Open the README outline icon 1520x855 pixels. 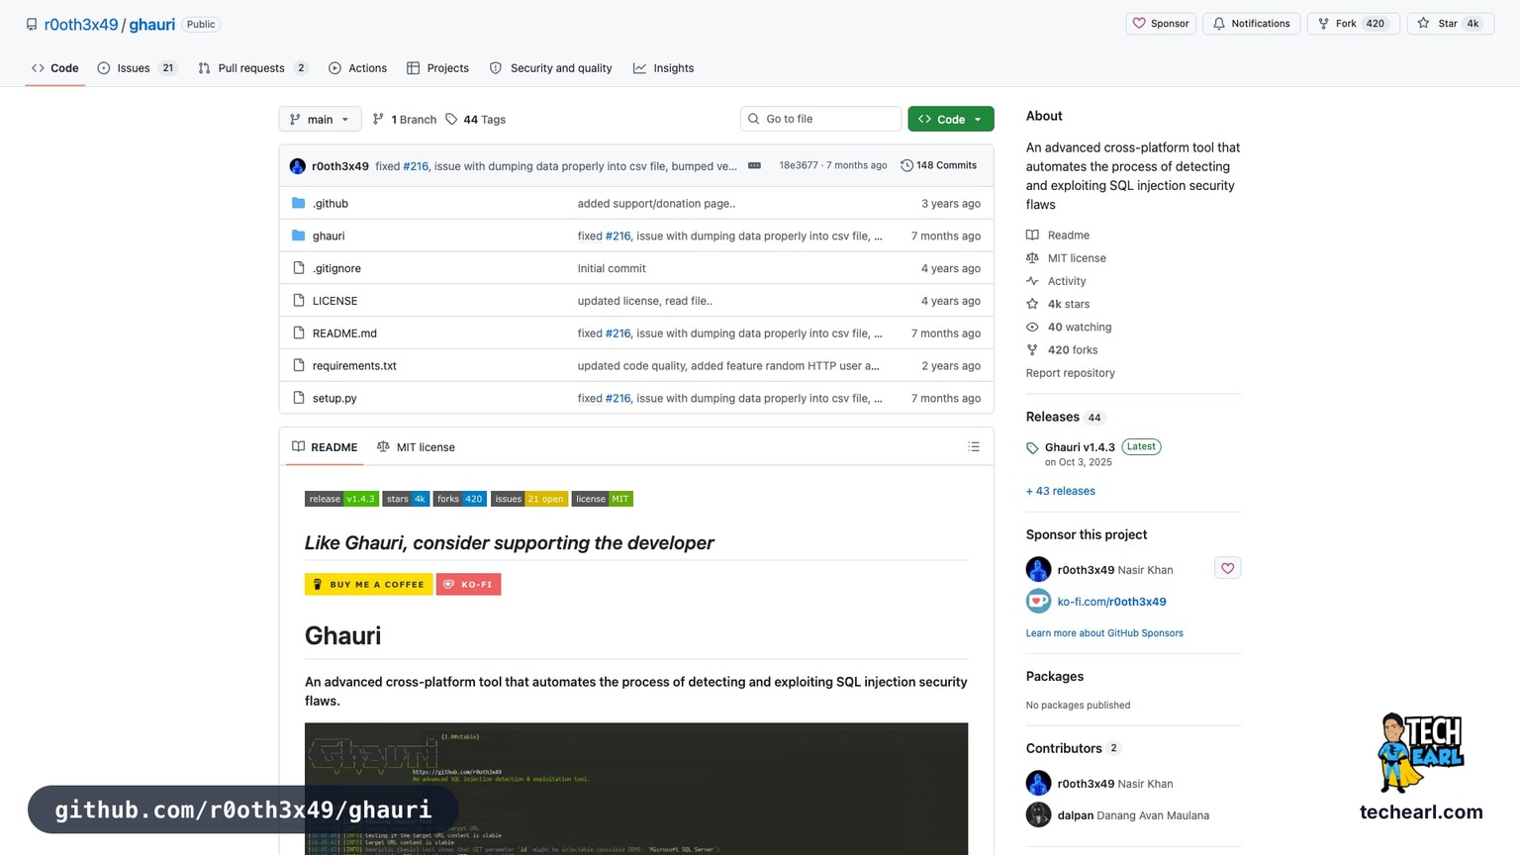point(974,447)
